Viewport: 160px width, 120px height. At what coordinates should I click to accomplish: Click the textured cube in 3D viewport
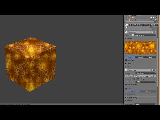pyautogui.click(x=30, y=64)
